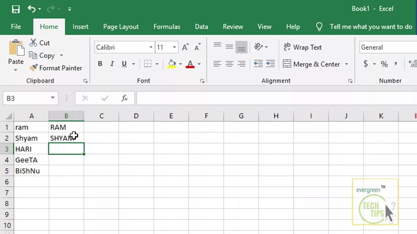The height and width of the screenshot is (234, 417).
Task: Toggle Wrap Text on selected cell
Action: 302,47
